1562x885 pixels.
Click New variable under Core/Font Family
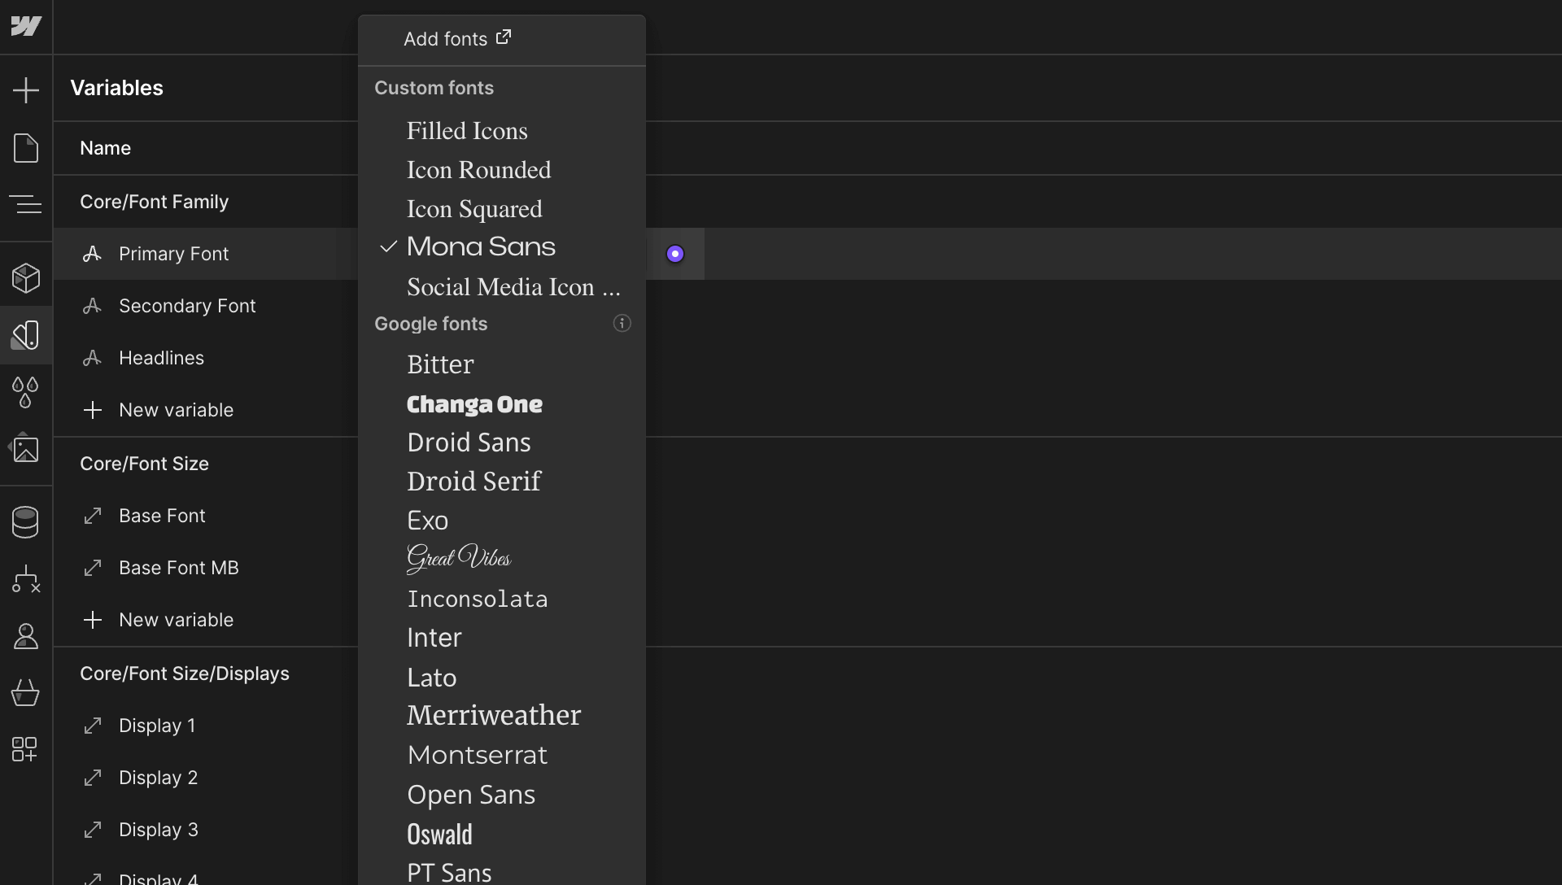tap(176, 410)
